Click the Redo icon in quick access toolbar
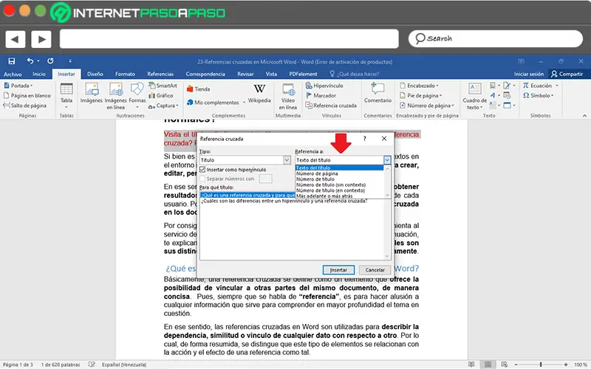 [x=50, y=61]
